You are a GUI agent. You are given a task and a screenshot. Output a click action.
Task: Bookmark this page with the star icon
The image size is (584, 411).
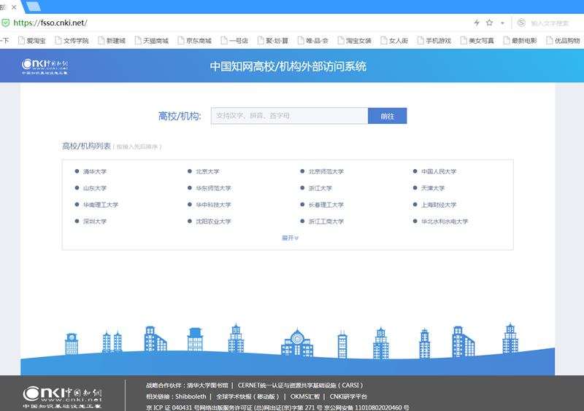pyautogui.click(x=490, y=23)
